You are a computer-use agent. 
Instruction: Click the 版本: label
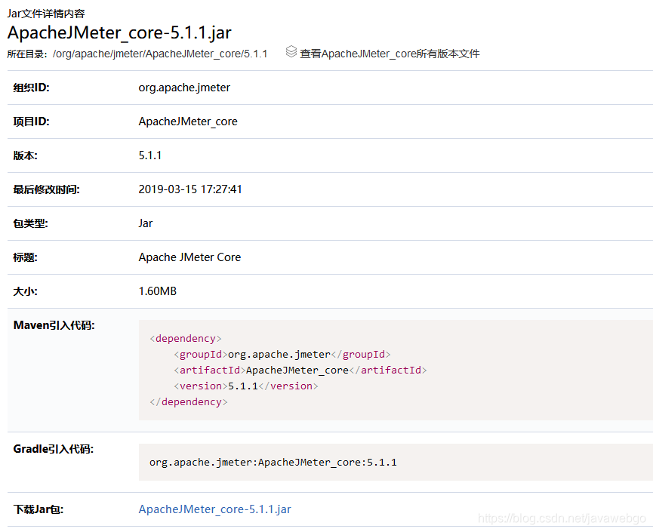pyautogui.click(x=25, y=155)
